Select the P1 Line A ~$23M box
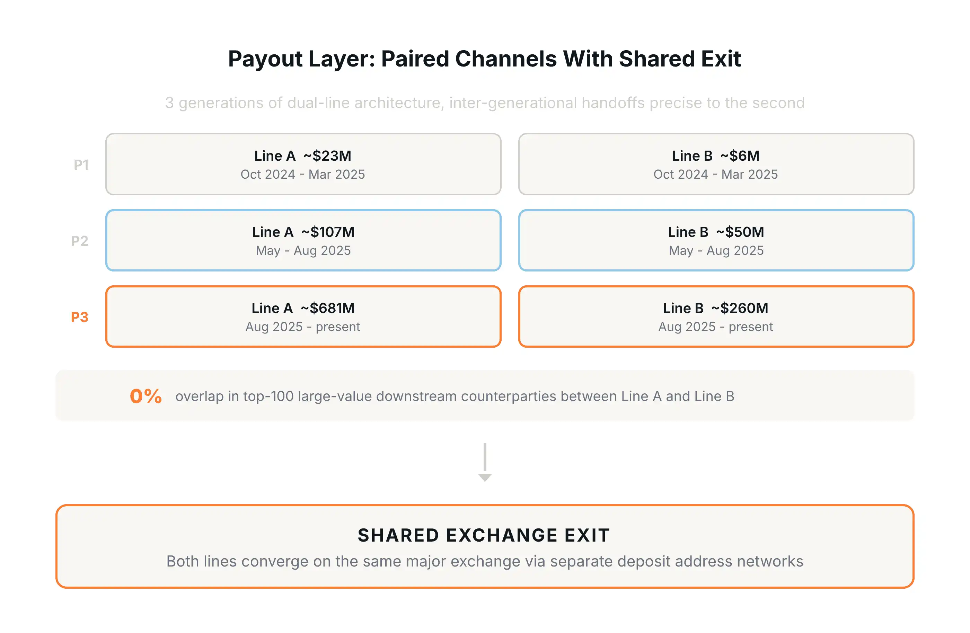 [x=303, y=164]
